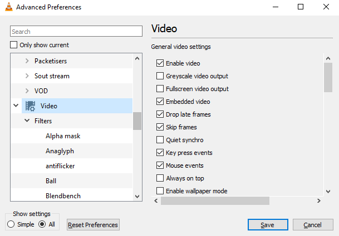Click into the Search input field
The image size is (339, 236).
77,32
